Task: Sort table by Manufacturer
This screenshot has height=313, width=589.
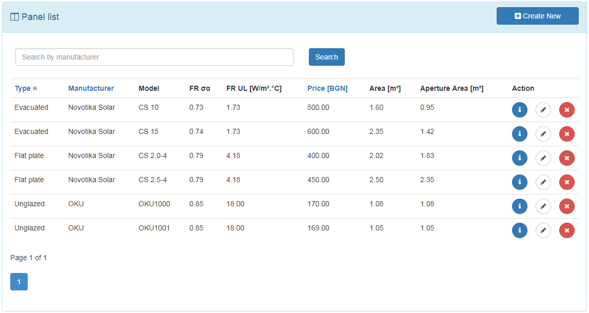Action: 91,88
